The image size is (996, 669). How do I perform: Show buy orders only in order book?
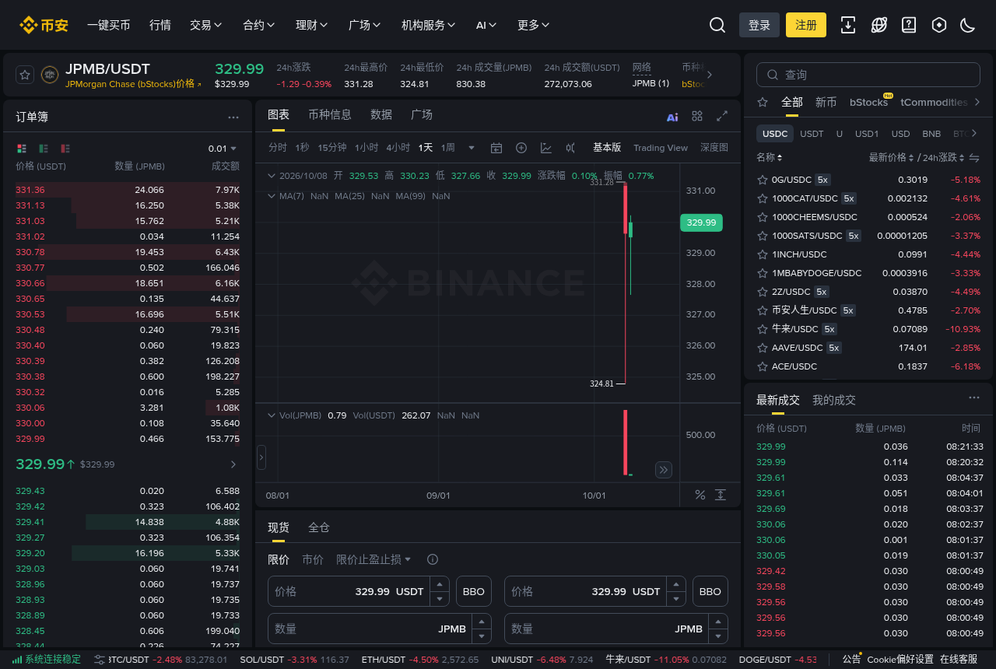44,149
